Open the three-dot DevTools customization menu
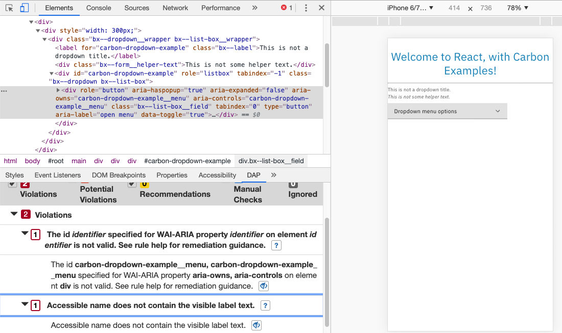This screenshot has height=333, width=562. [x=305, y=8]
